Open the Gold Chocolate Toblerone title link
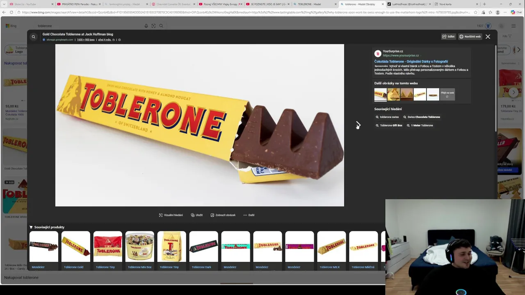 click(x=78, y=34)
